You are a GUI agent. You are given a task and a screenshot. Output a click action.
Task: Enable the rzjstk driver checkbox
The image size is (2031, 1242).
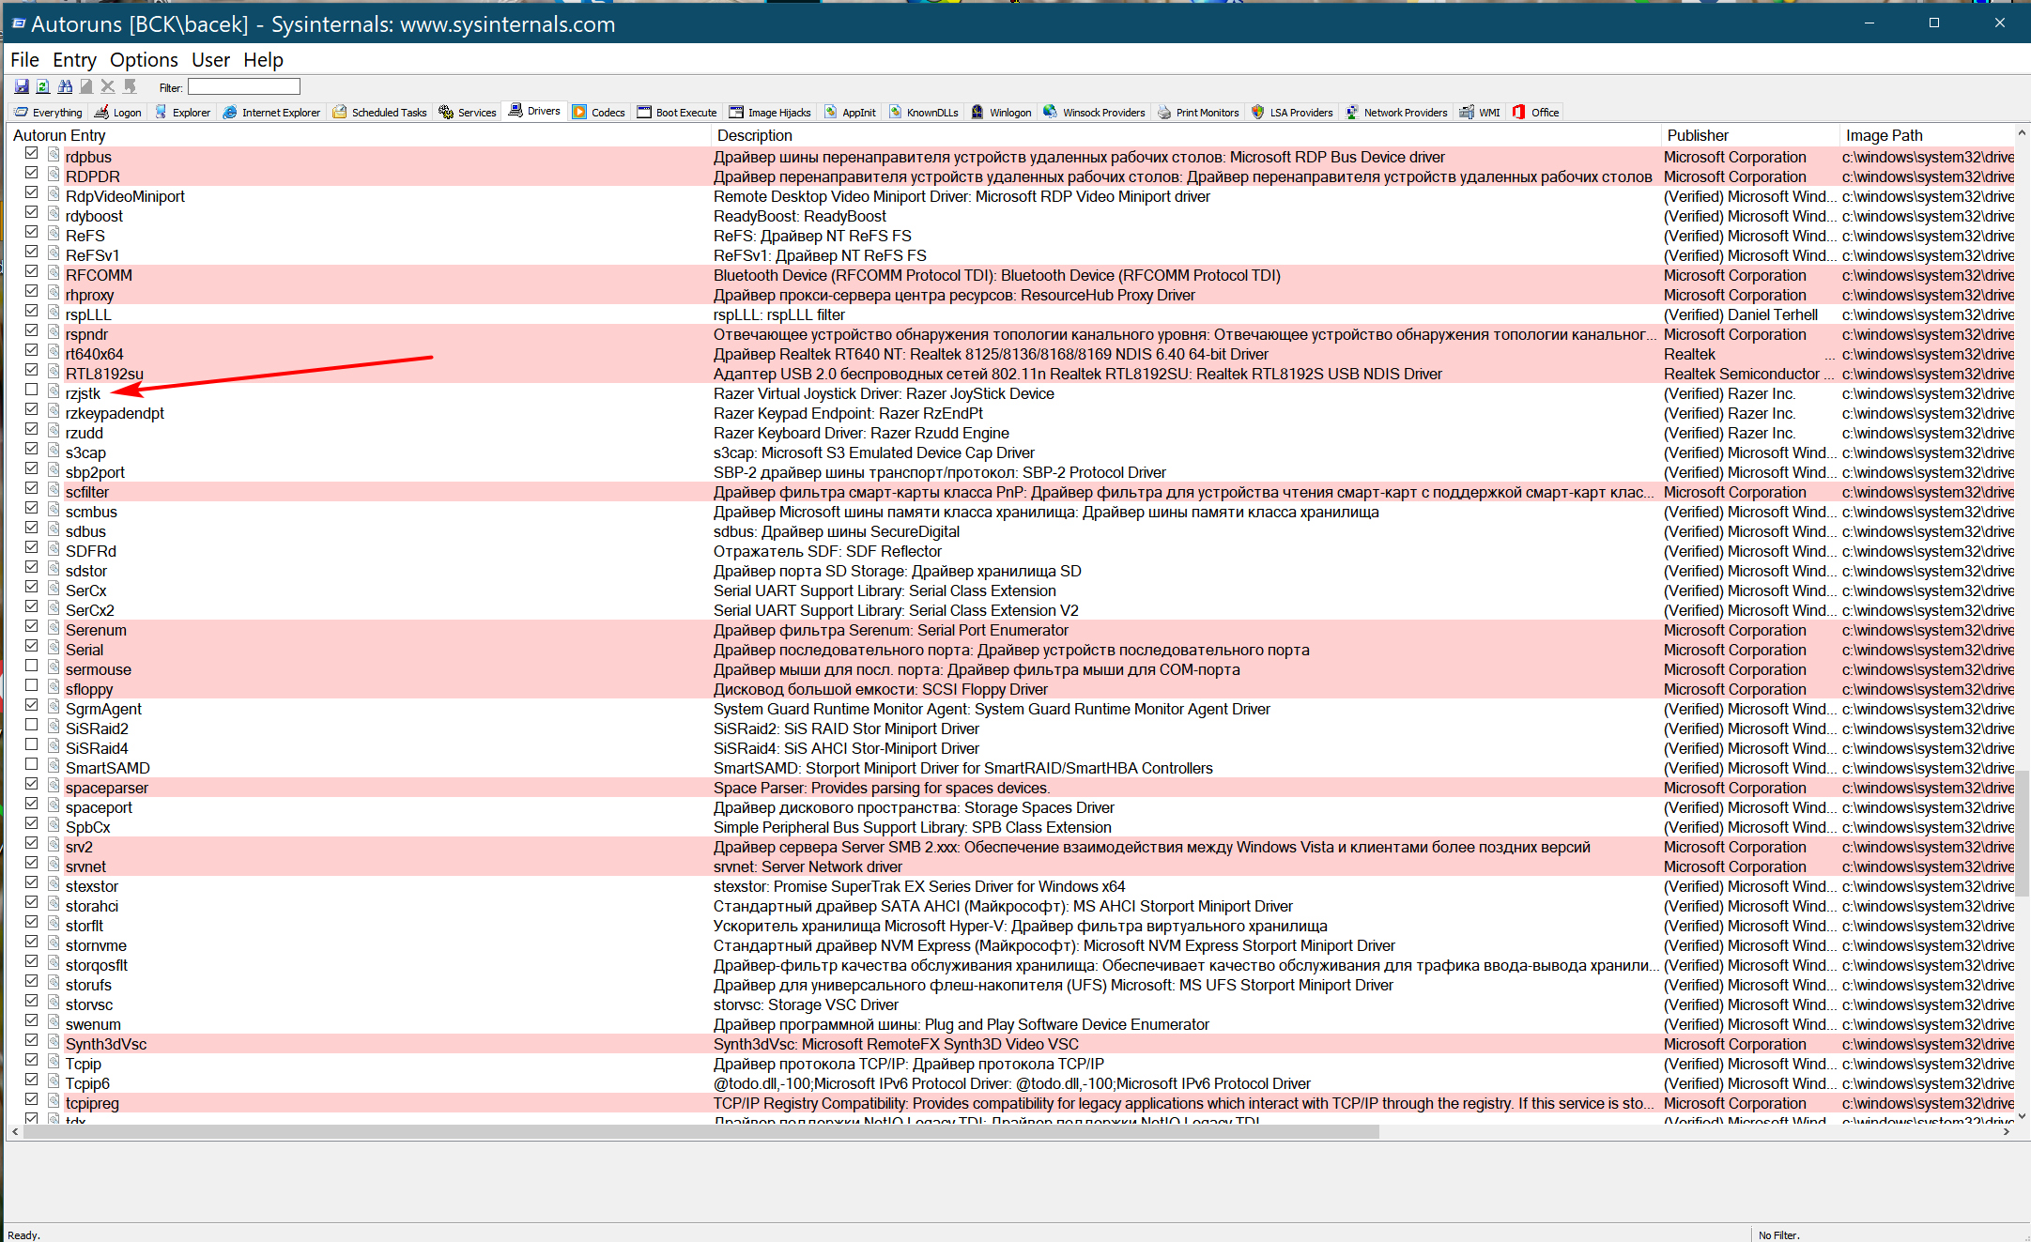pyautogui.click(x=32, y=390)
